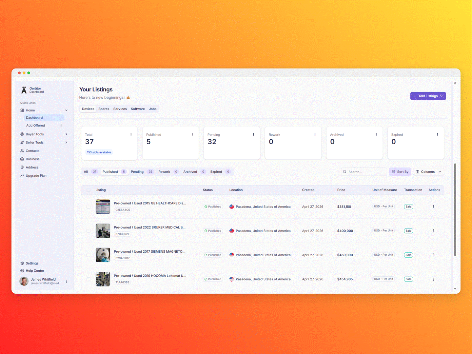Filter listings by Expired status
472x354 pixels.
(221, 172)
